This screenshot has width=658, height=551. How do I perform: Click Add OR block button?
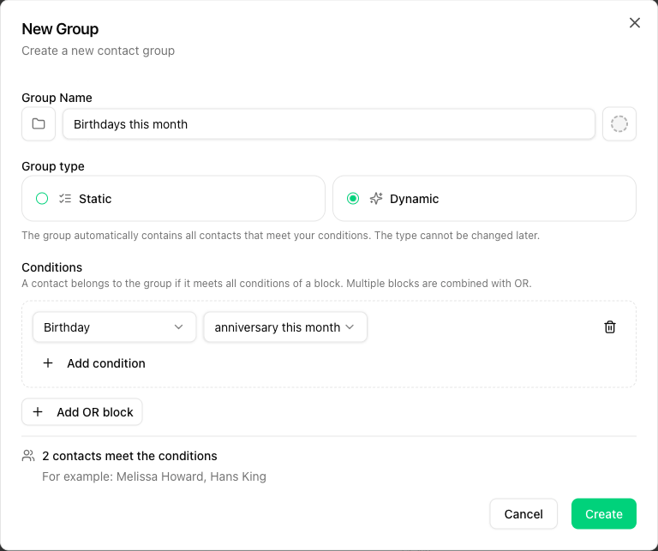click(x=82, y=411)
